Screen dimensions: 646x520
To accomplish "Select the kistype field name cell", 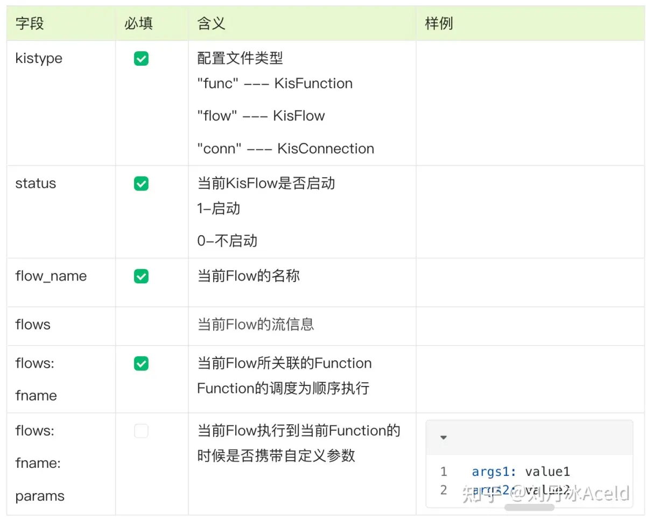I will tap(39, 59).
